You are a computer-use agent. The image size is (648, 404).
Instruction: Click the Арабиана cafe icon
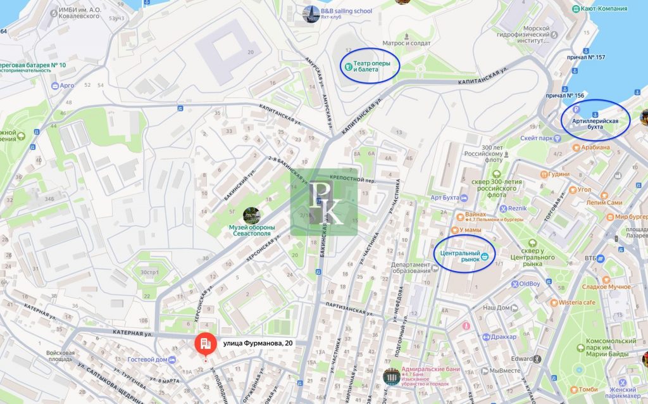(576, 147)
